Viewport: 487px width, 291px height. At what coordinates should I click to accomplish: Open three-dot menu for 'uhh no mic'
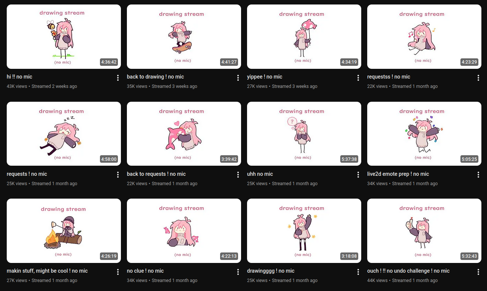358,175
